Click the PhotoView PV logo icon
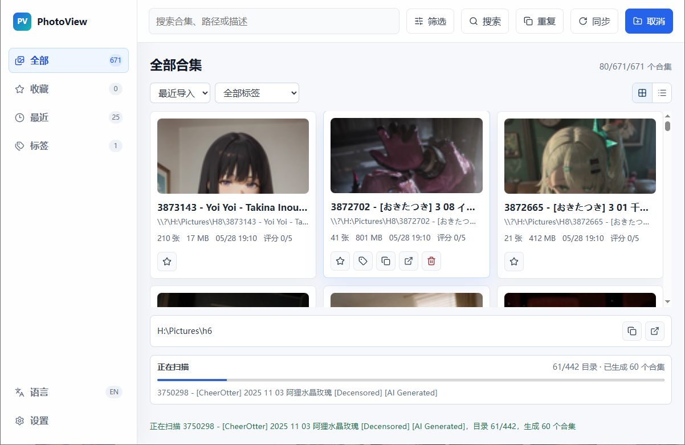685x445 pixels. click(x=22, y=22)
